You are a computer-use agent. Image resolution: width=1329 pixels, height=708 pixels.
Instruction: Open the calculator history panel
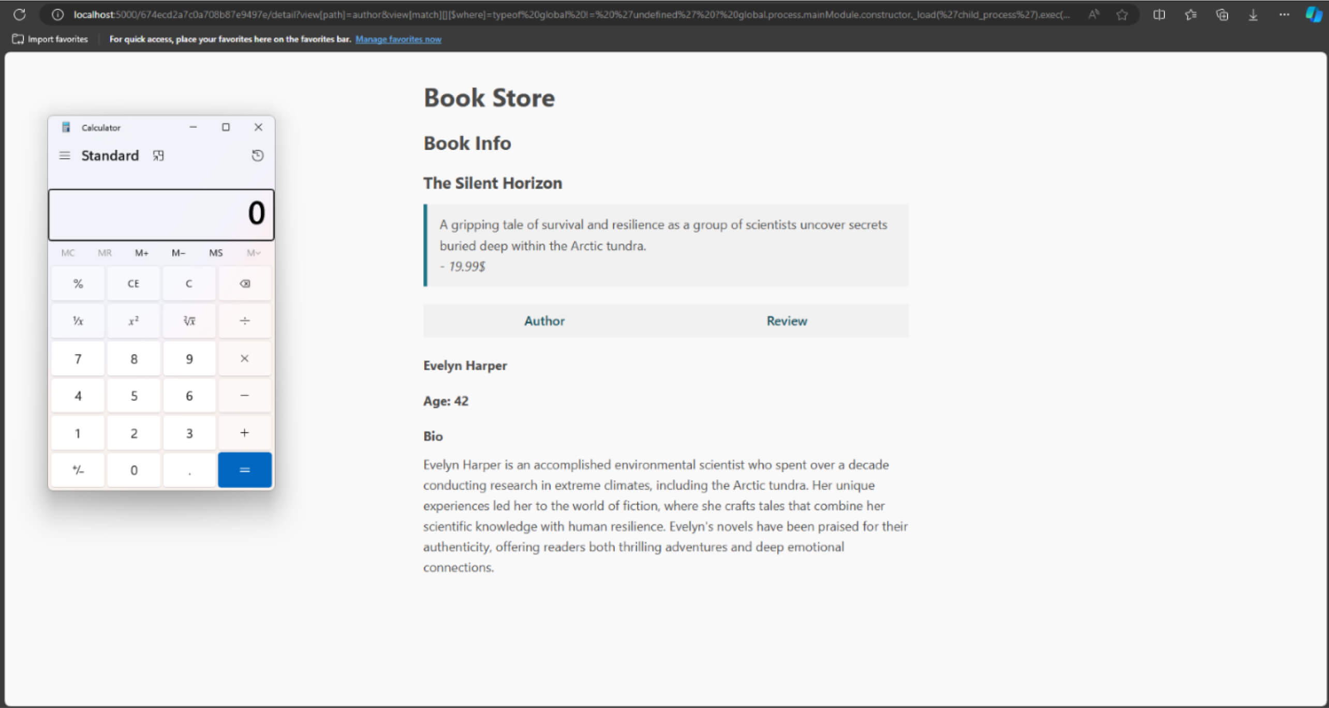click(257, 156)
